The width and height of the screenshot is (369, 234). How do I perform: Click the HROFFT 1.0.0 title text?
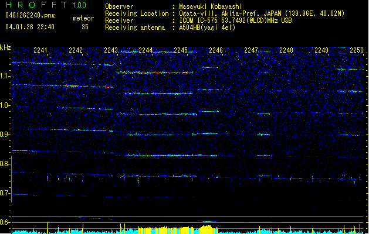tap(46, 5)
